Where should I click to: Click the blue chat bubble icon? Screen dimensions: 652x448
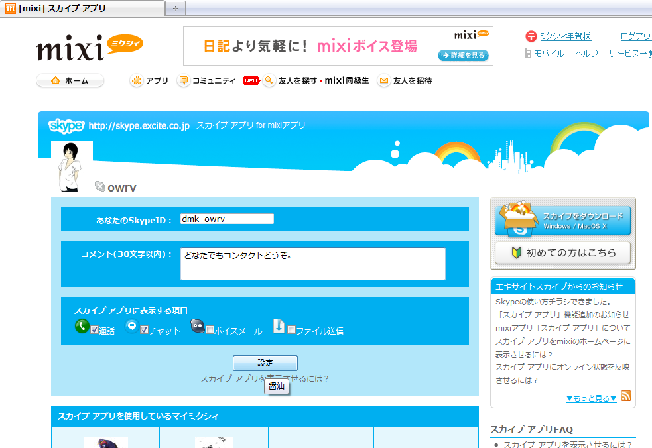pyautogui.click(x=132, y=326)
